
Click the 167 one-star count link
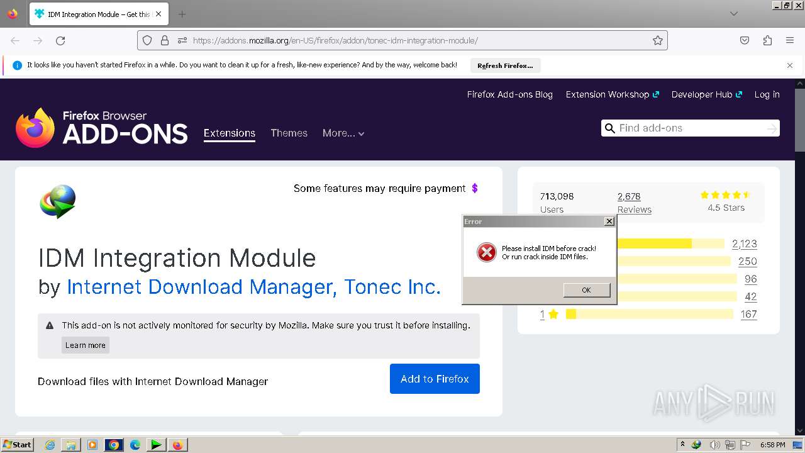(749, 315)
